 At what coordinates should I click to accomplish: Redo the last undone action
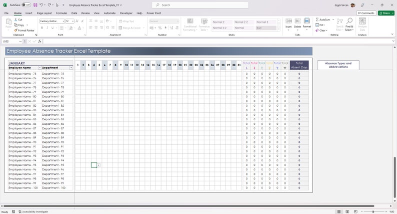tap(49, 5)
